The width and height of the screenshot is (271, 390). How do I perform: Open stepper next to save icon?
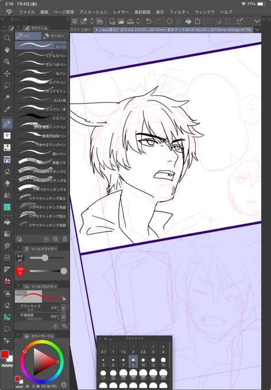point(138,21)
